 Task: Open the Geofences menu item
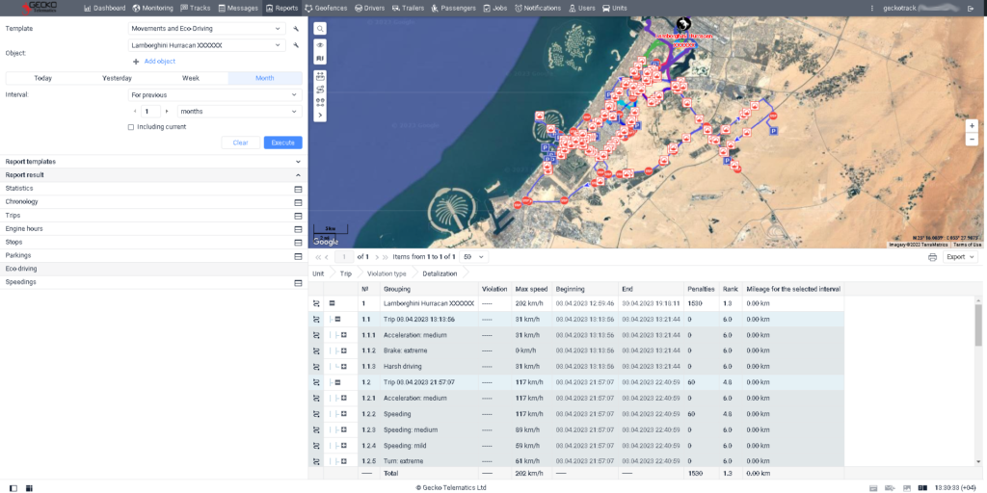tap(325, 8)
